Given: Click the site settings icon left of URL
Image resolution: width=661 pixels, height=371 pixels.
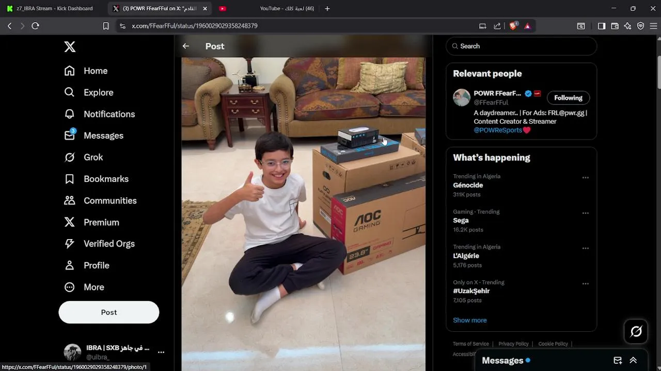Looking at the screenshot, I should click(x=122, y=26).
